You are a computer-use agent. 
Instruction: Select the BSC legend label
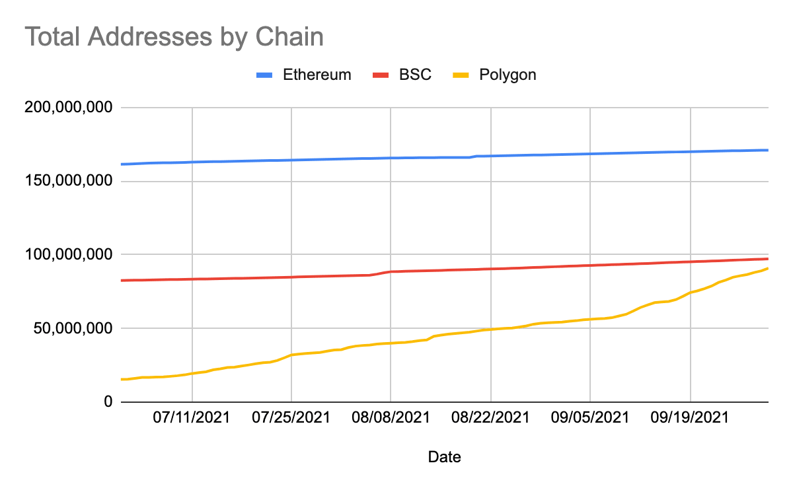point(415,75)
